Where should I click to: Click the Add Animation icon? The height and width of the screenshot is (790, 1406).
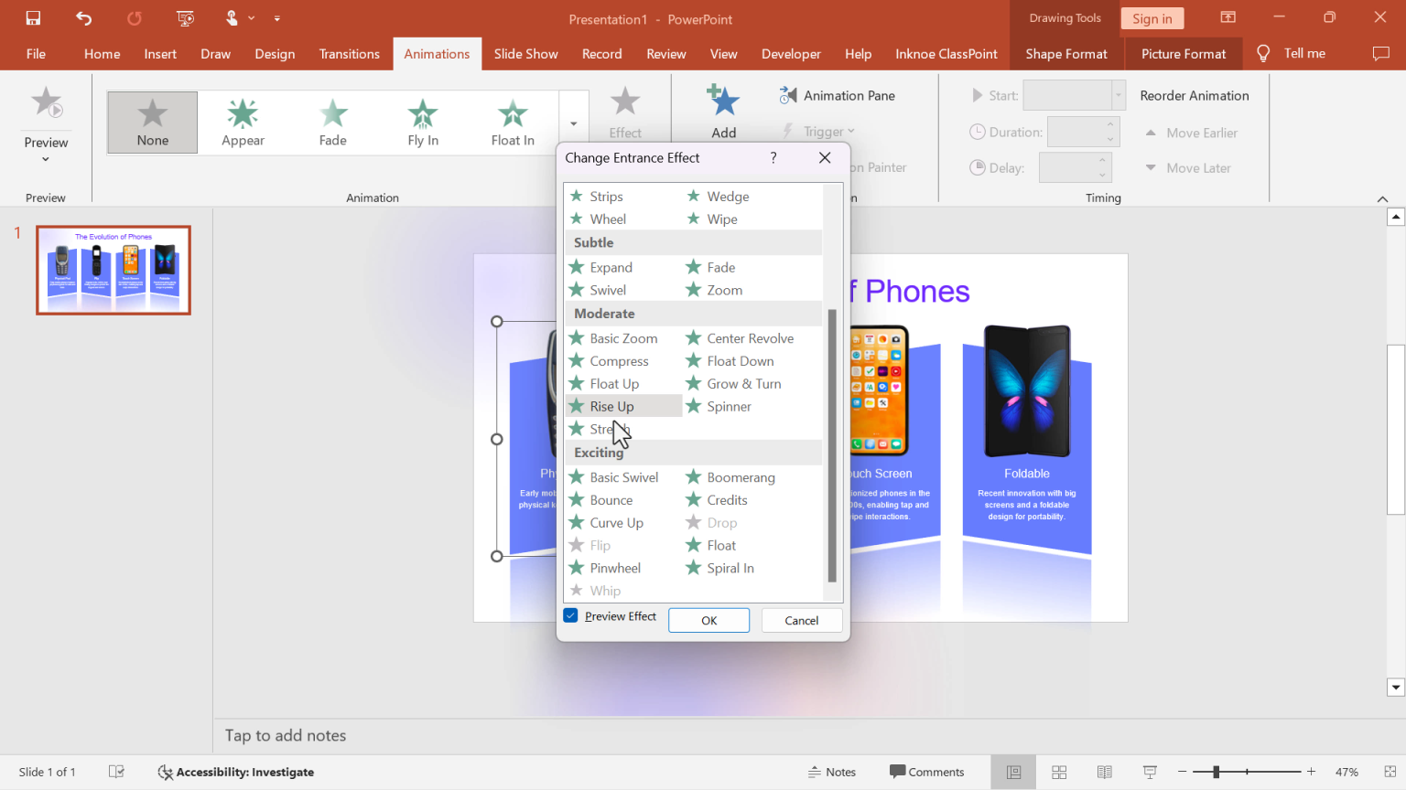[x=722, y=102]
